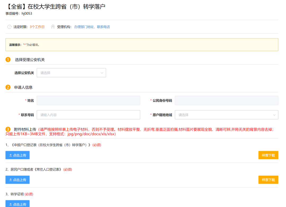Screen dimensions: 286x207
Task: Click 点击上传 under 转学证明
Action: pos(17,204)
